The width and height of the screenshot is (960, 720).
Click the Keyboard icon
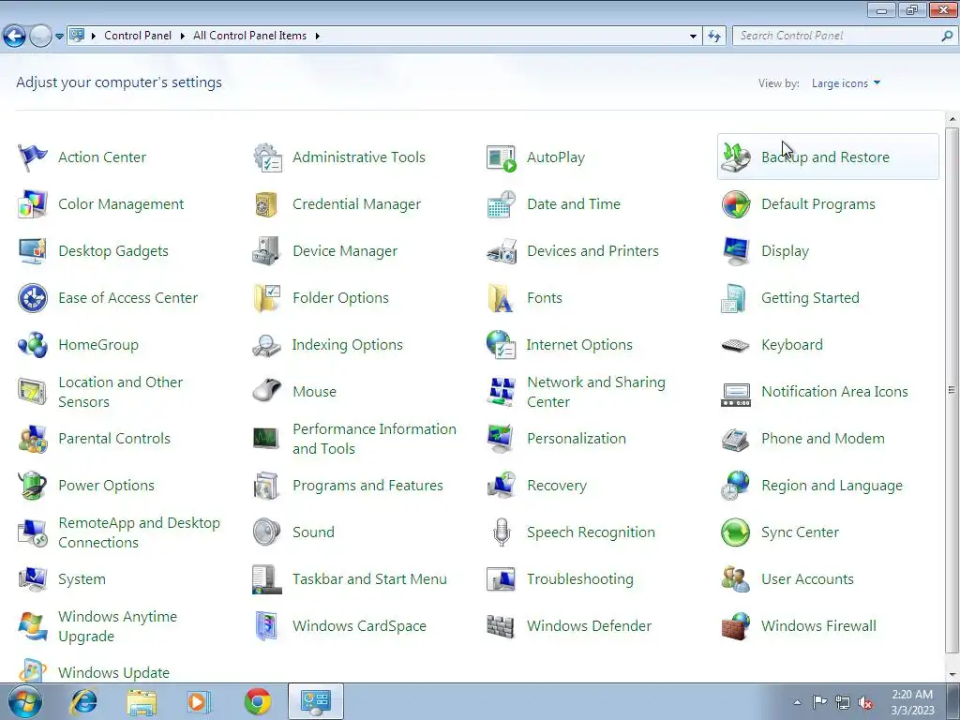tap(735, 345)
